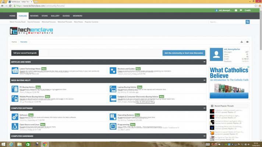The width and height of the screenshot is (262, 147).
Task: Click the What Catholics Believe advertisement
Action: click(x=229, y=83)
